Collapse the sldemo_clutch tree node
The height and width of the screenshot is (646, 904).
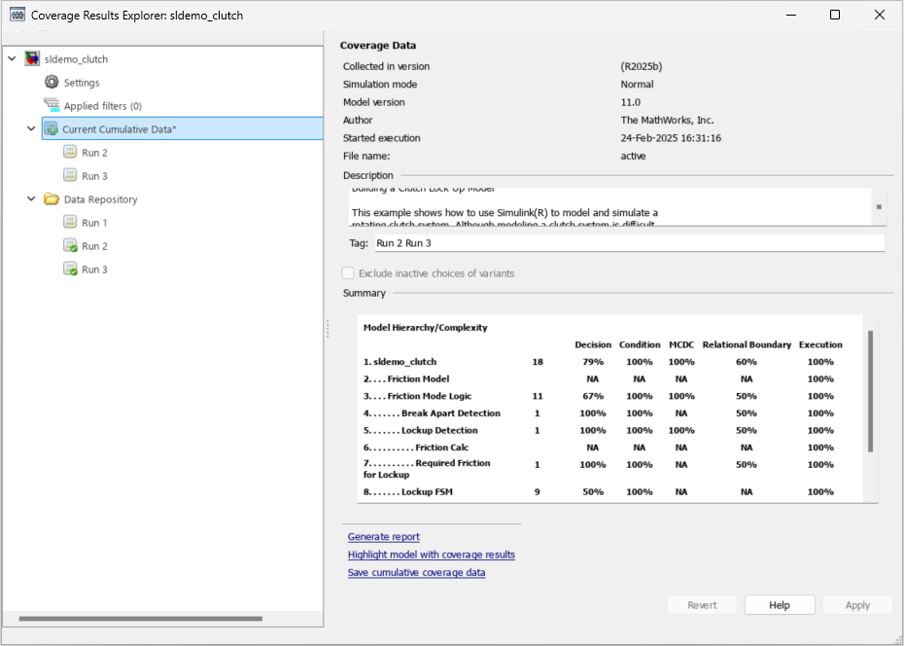pyautogui.click(x=12, y=57)
